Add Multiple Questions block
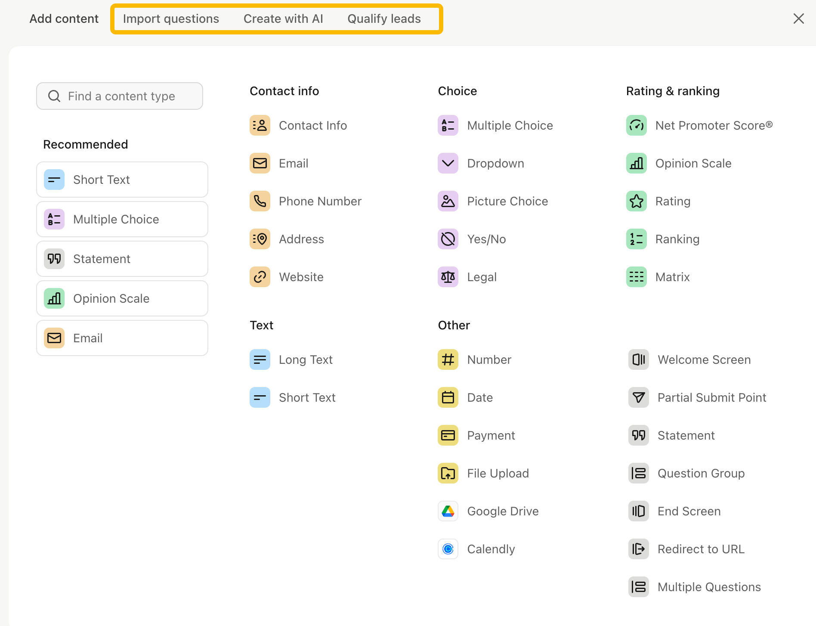816x626 pixels. 695,587
